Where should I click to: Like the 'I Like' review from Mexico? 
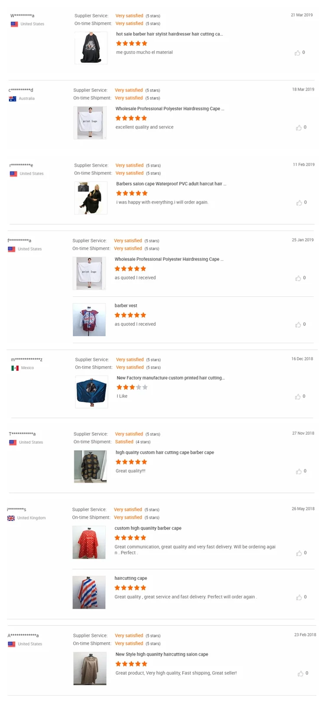click(x=298, y=397)
